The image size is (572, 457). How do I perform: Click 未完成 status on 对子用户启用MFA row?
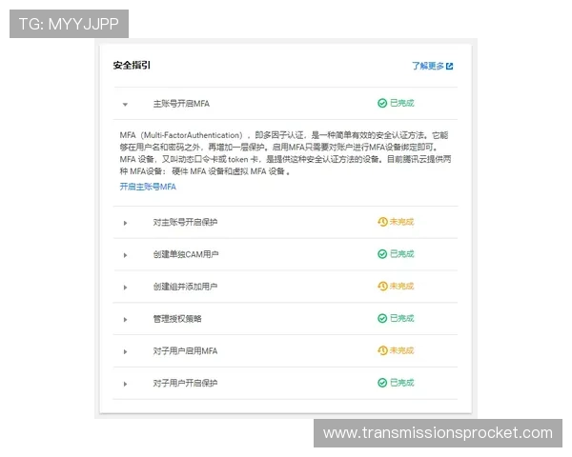click(401, 350)
